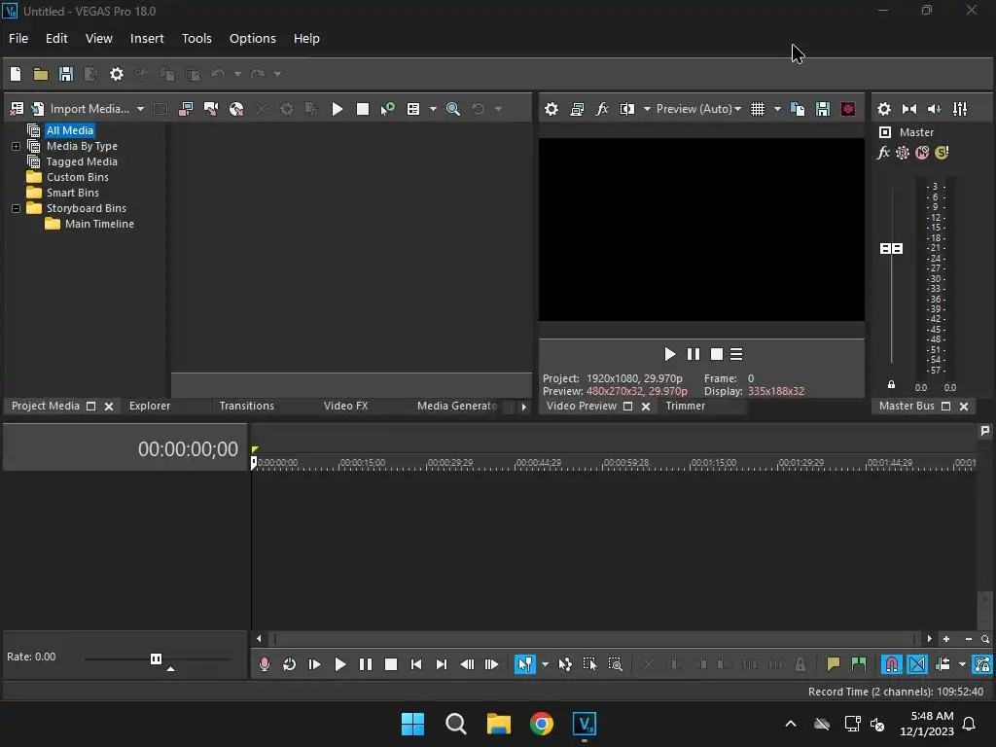This screenshot has width=996, height=747.
Task: Open the media search magnifier in Project Media
Action: pos(453,109)
